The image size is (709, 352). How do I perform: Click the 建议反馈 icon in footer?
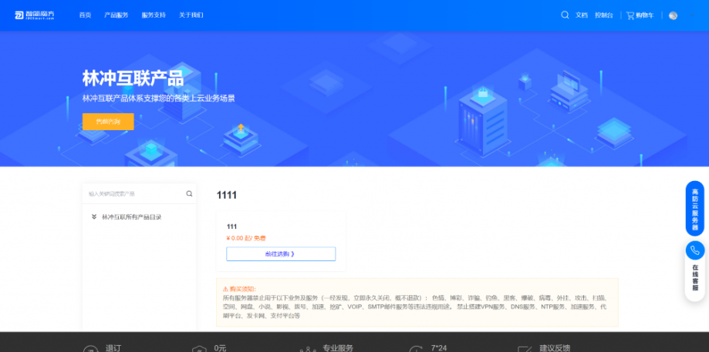(525, 349)
